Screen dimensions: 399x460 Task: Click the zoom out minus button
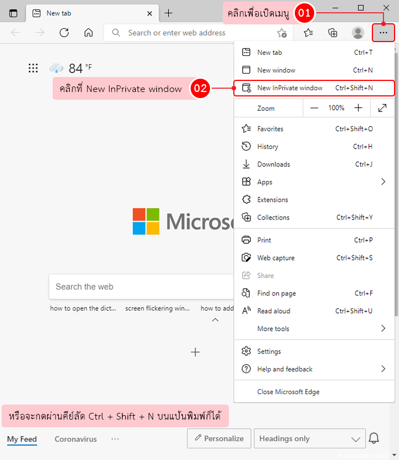point(314,108)
